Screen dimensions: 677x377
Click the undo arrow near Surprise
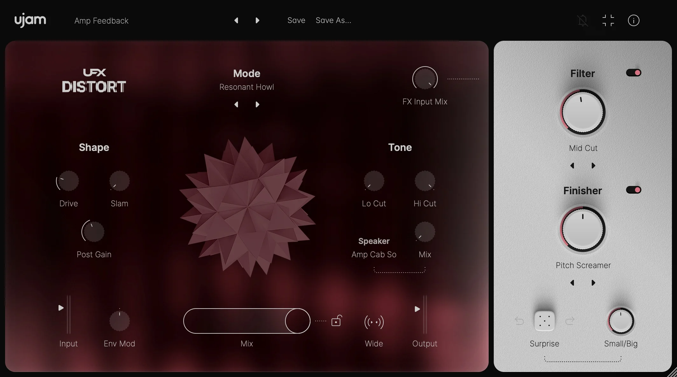tap(519, 321)
